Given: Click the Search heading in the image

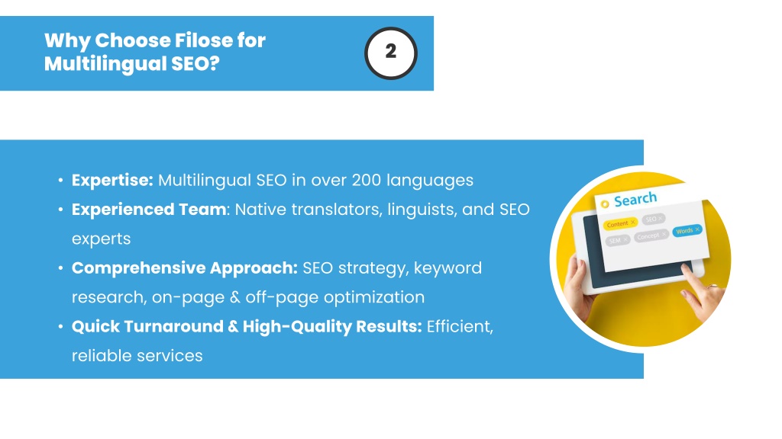Looking at the screenshot, I should coord(635,200).
